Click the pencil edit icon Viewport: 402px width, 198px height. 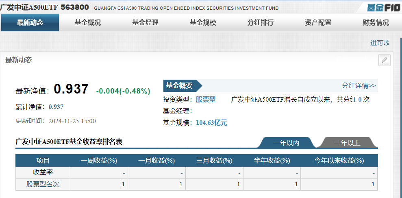click(384, 60)
